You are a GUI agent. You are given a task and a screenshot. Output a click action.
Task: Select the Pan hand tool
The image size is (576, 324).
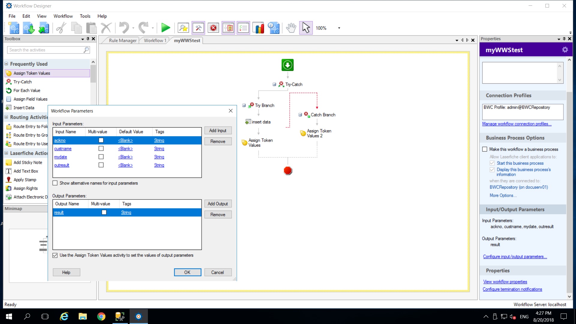click(x=291, y=28)
